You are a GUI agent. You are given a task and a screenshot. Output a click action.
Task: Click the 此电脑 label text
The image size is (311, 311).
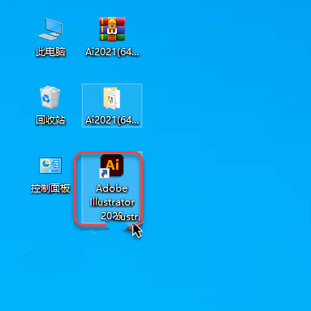[x=50, y=52]
